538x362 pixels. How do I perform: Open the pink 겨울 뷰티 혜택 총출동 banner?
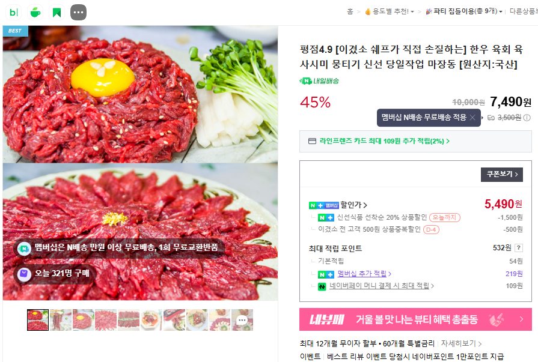coord(415,319)
